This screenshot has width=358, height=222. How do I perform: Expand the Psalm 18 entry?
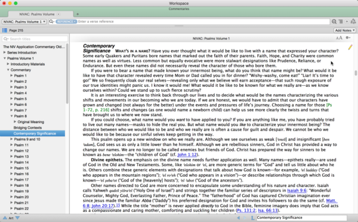(x=11, y=185)
